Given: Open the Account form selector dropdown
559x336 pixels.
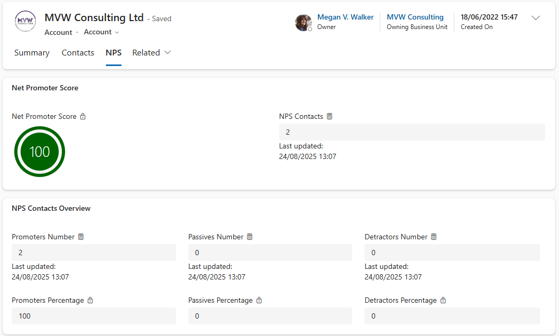Looking at the screenshot, I should tap(102, 32).
